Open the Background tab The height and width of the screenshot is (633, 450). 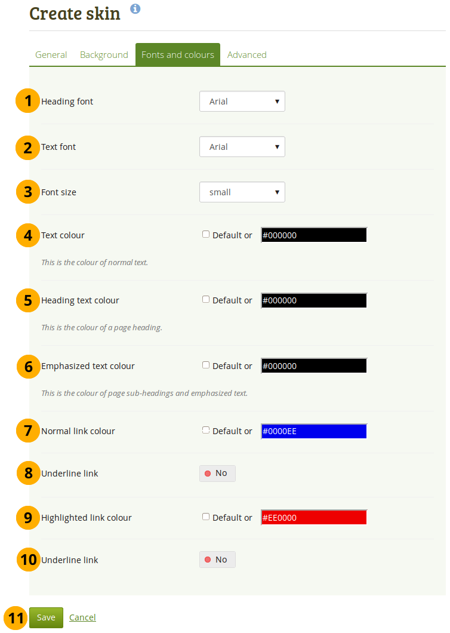(104, 55)
